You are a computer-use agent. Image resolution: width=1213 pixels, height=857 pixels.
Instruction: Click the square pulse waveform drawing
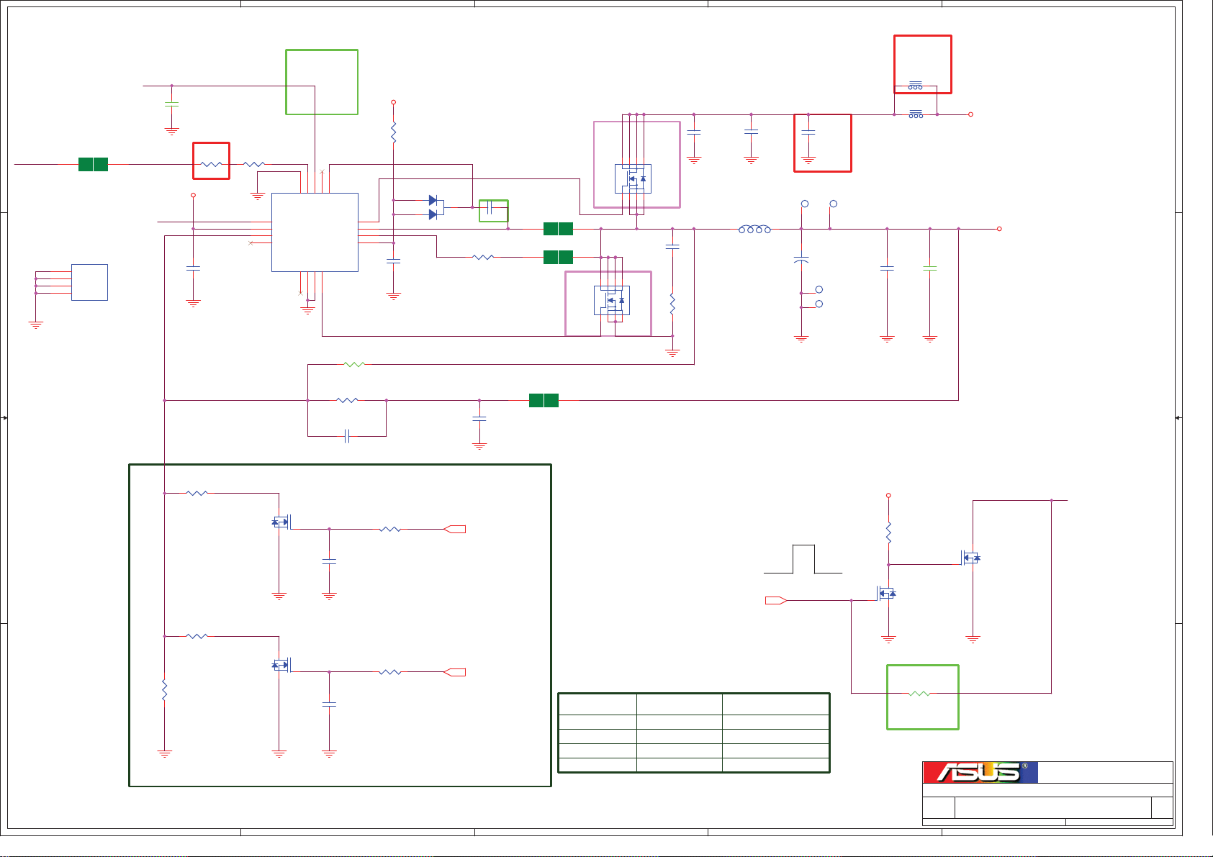[x=803, y=559]
